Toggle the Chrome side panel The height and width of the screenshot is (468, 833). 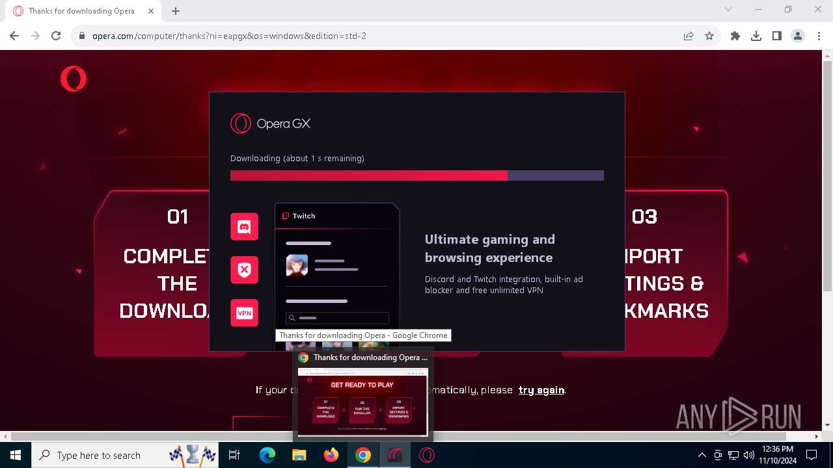(x=777, y=36)
